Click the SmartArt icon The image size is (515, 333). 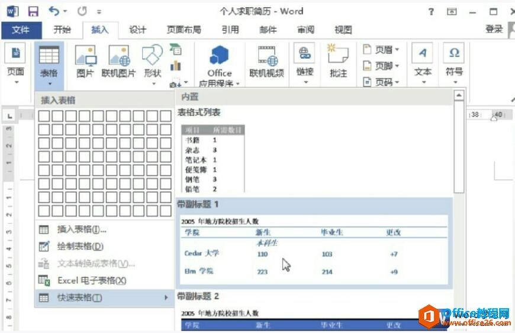click(x=175, y=50)
